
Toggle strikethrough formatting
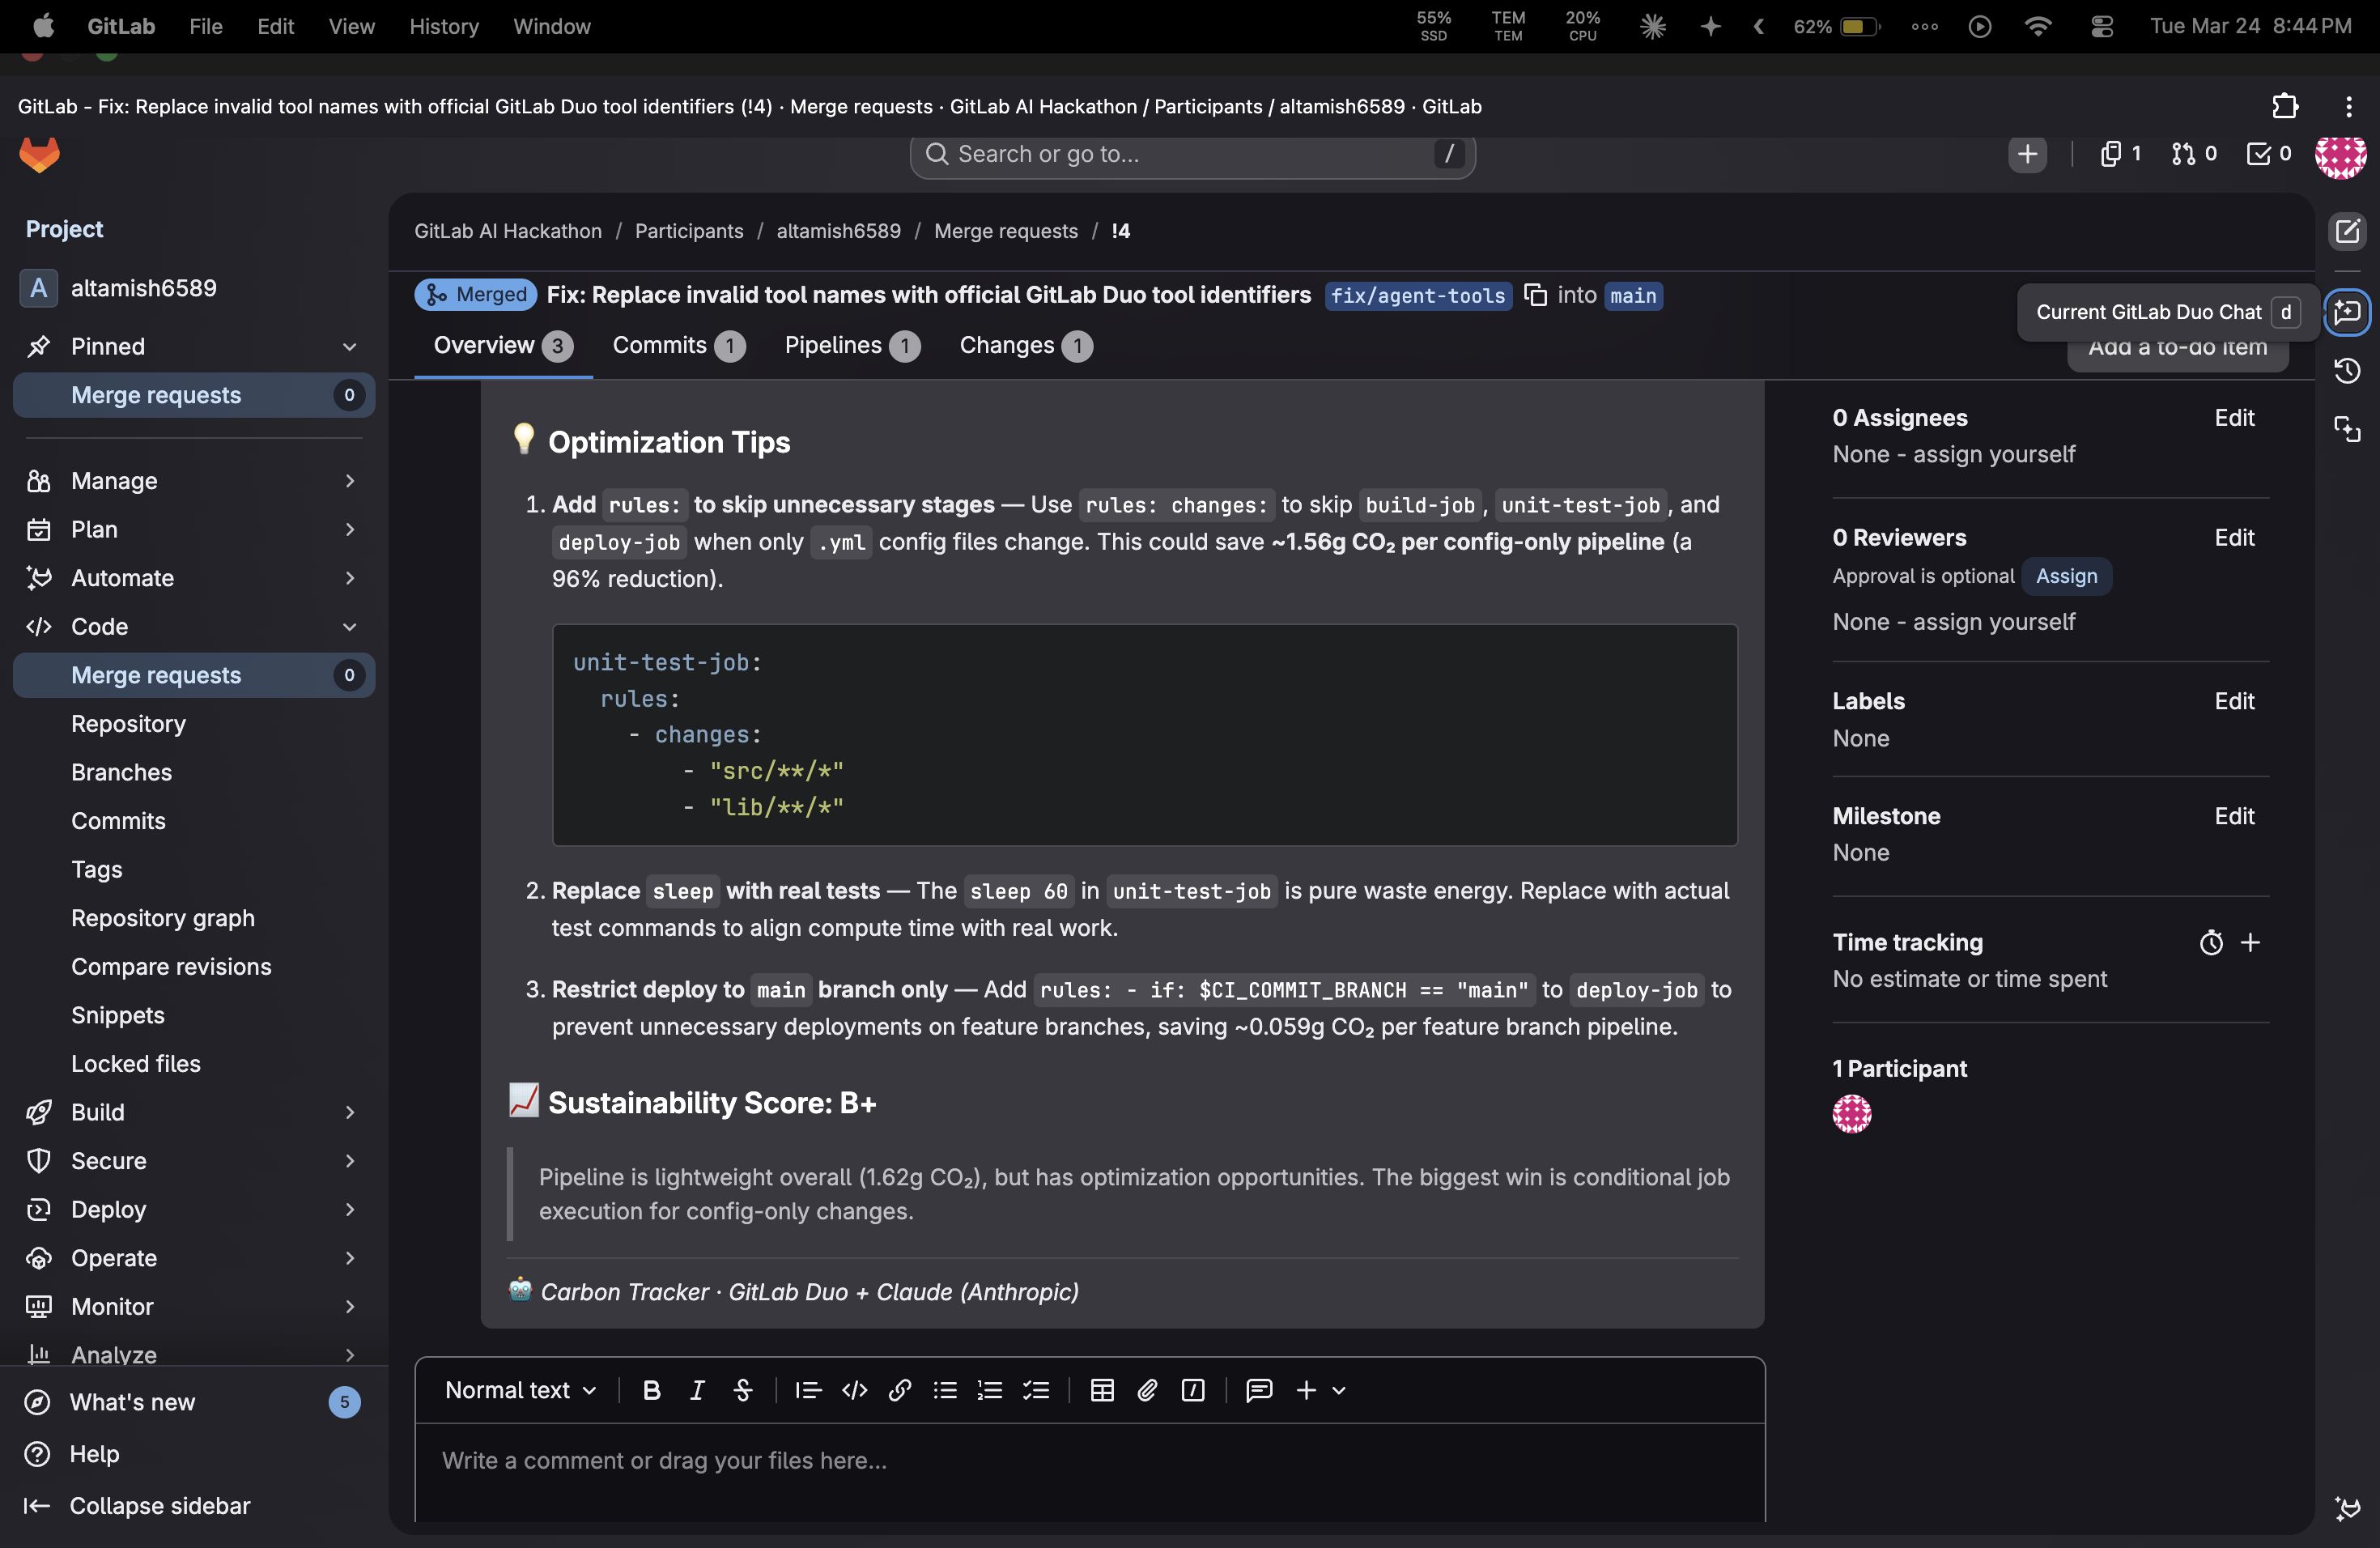(742, 1390)
